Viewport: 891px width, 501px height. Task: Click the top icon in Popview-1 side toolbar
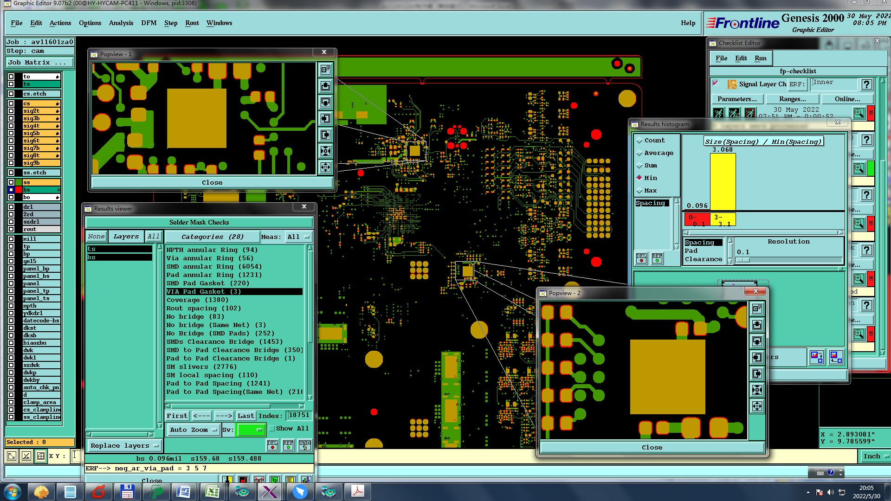(x=325, y=70)
